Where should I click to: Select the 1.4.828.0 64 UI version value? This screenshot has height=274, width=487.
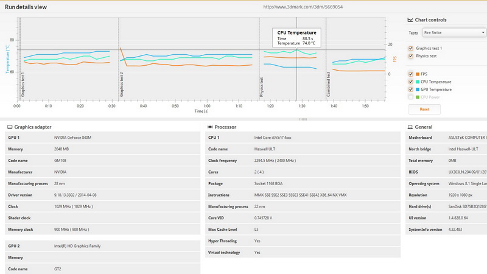click(458, 218)
